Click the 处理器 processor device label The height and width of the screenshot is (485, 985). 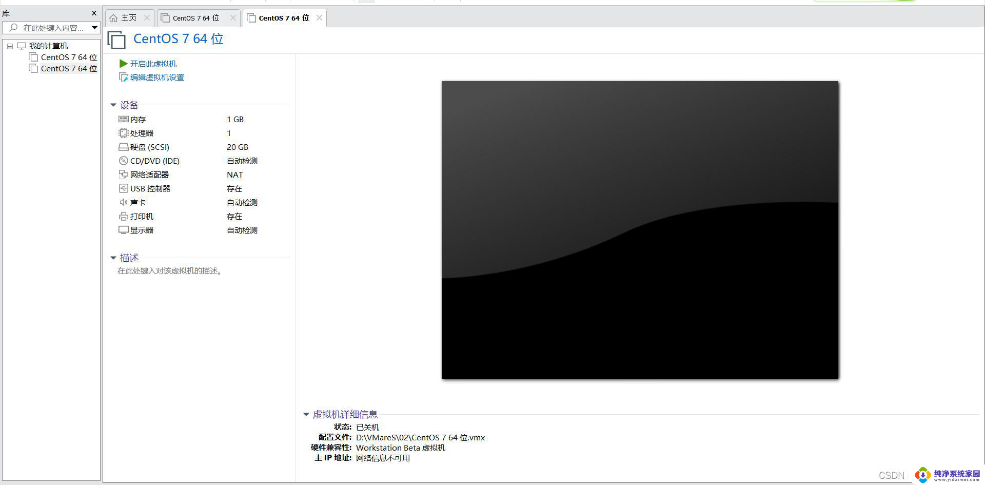[142, 133]
